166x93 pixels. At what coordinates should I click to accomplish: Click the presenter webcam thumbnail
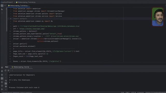[158, 17]
